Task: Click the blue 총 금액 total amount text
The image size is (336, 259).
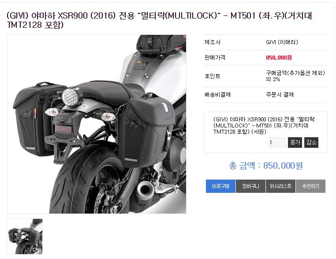Action: (x=265, y=165)
